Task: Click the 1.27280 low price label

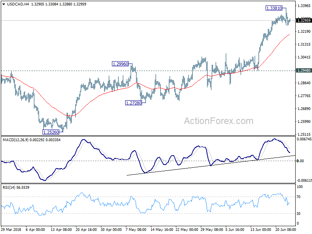Action: click(x=133, y=103)
